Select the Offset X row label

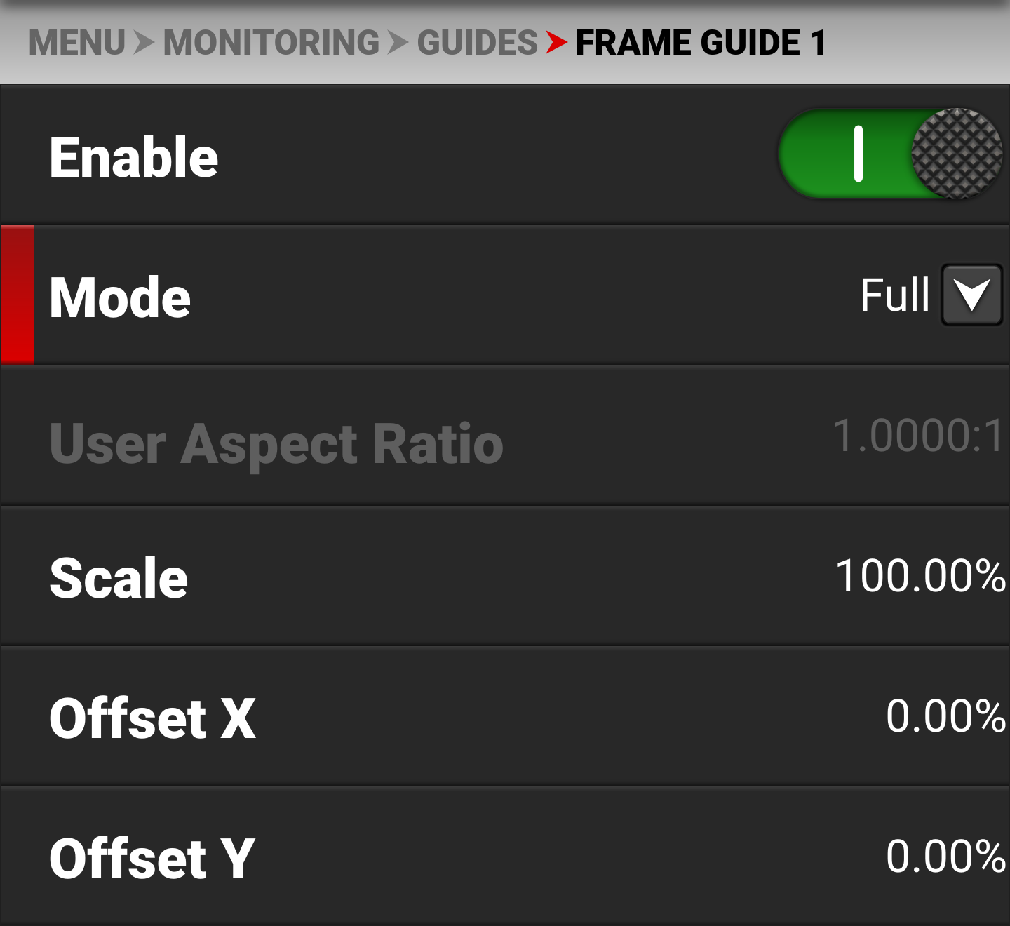tap(152, 718)
